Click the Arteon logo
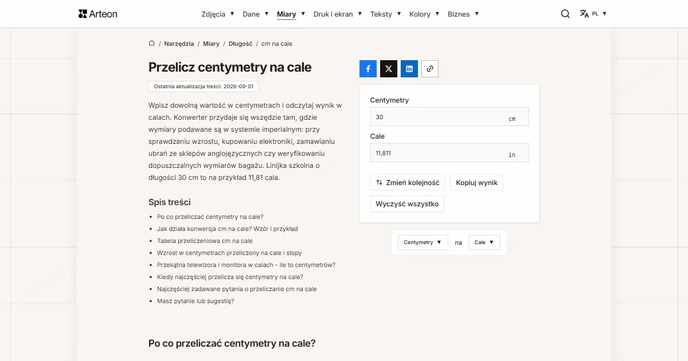 pos(98,14)
